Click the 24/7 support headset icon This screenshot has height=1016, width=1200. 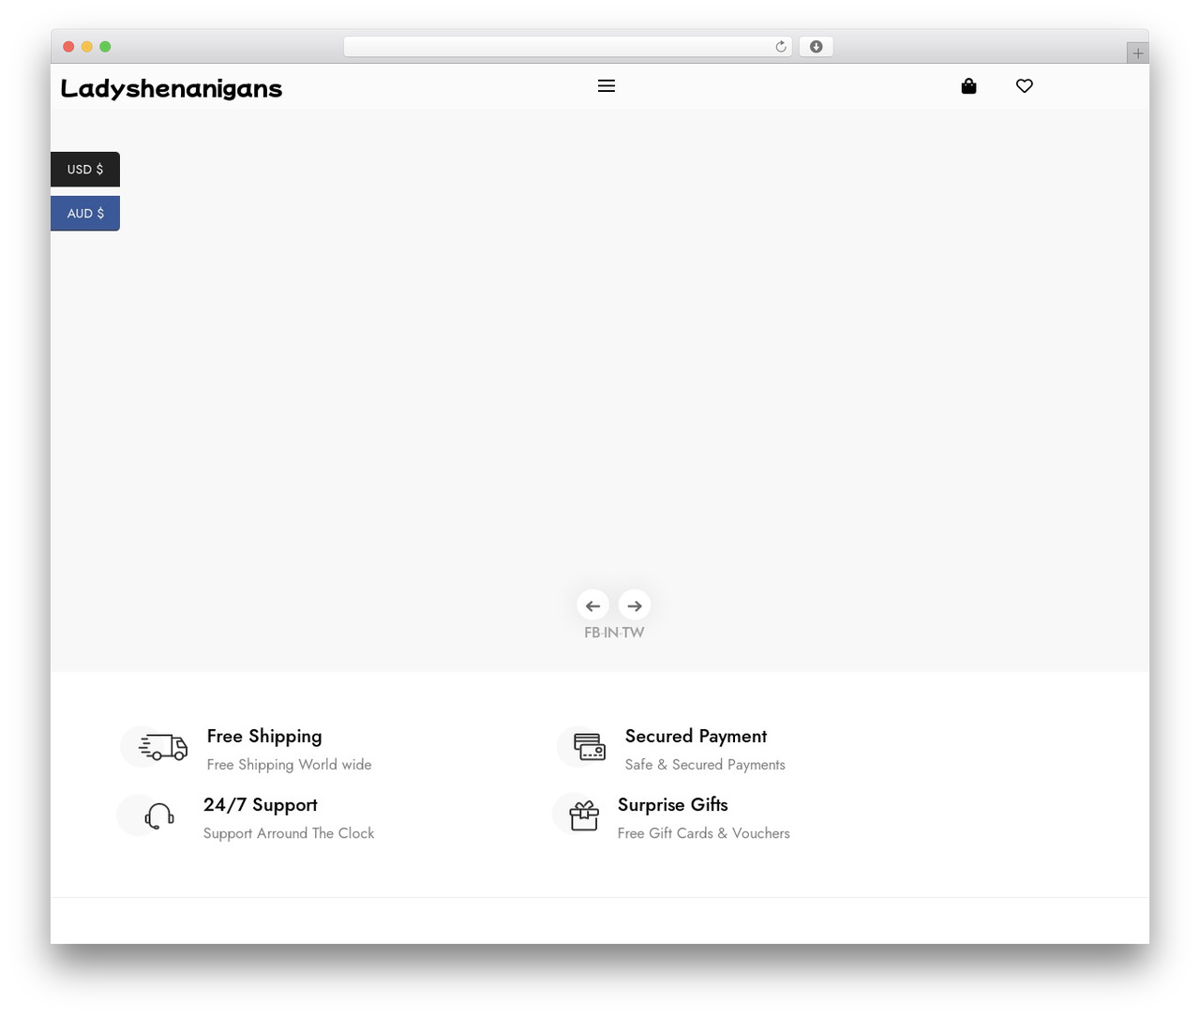tap(159, 816)
